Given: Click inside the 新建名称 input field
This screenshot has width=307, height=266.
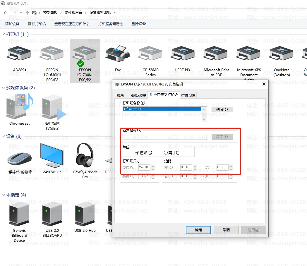Looking at the screenshot, I should (x=164, y=137).
